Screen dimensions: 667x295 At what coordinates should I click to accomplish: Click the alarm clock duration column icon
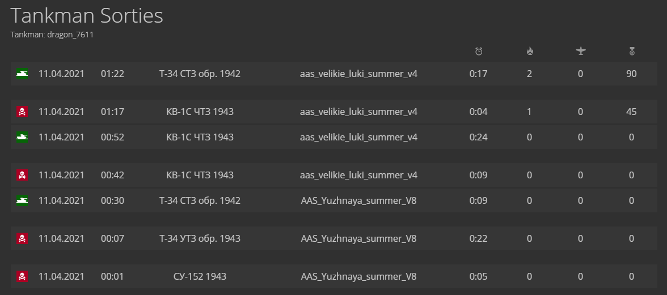click(479, 52)
